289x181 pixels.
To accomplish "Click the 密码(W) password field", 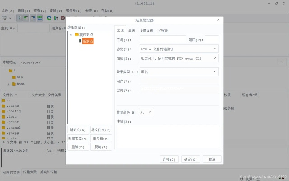I will 179,90.
